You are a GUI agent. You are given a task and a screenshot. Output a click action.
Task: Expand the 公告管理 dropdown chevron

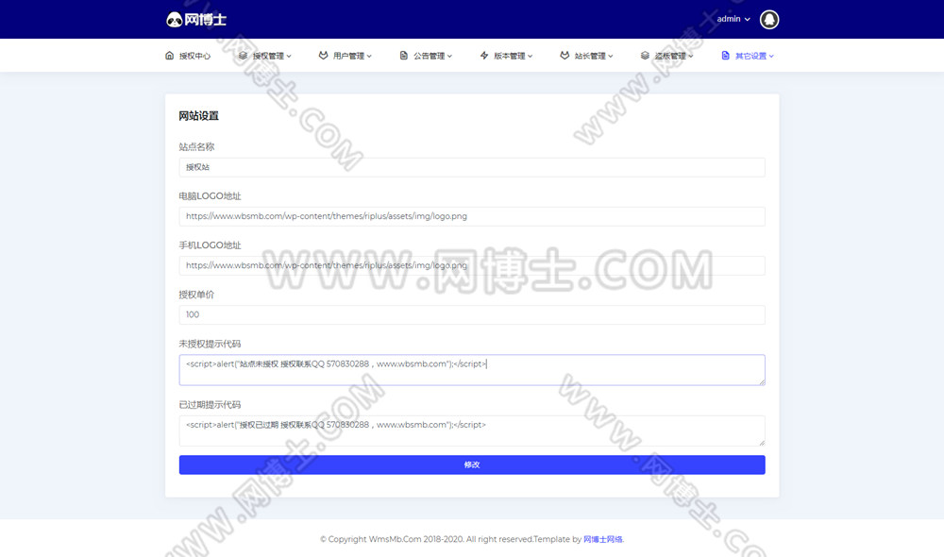[449, 56]
